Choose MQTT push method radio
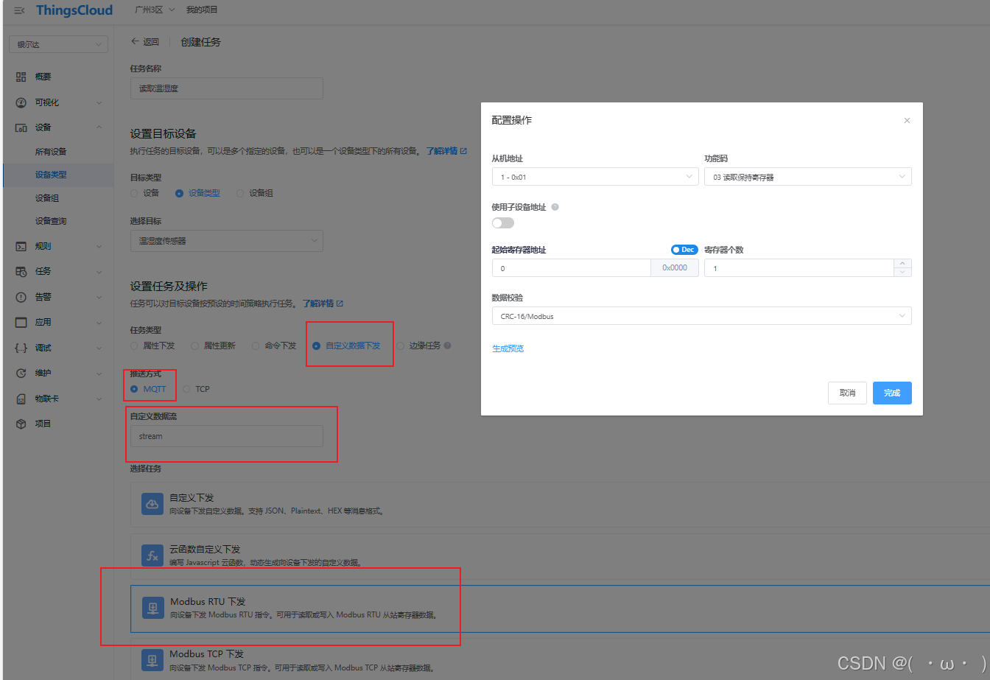This screenshot has height=680, width=990. [134, 389]
